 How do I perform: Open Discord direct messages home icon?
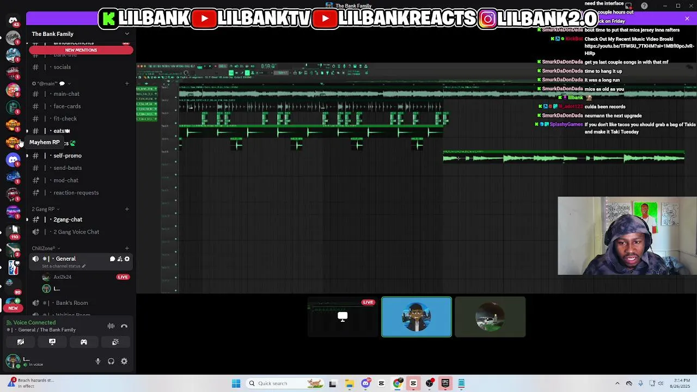tap(13, 21)
